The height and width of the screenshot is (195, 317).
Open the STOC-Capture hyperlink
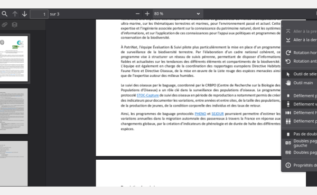coord(147,95)
